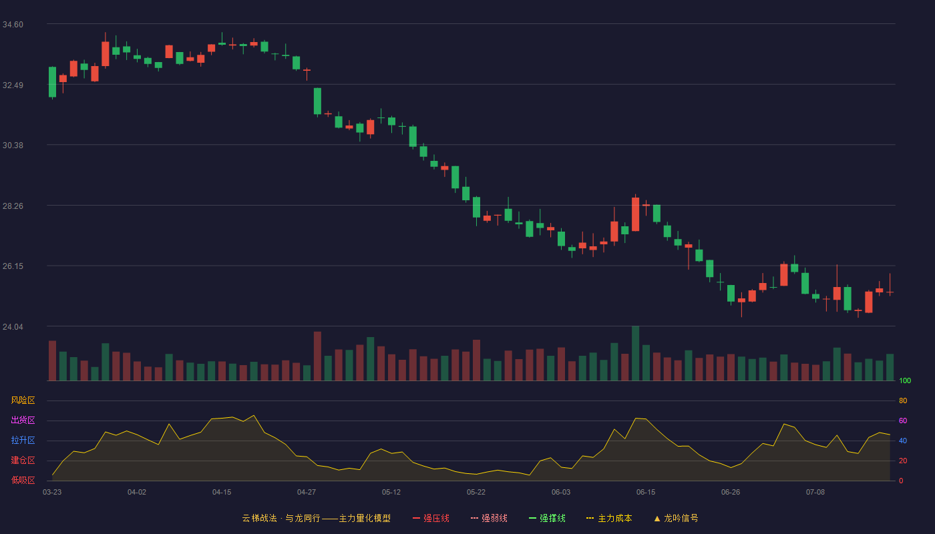Select the 低吸区 zone label
This screenshot has height=534, width=935.
(x=23, y=480)
